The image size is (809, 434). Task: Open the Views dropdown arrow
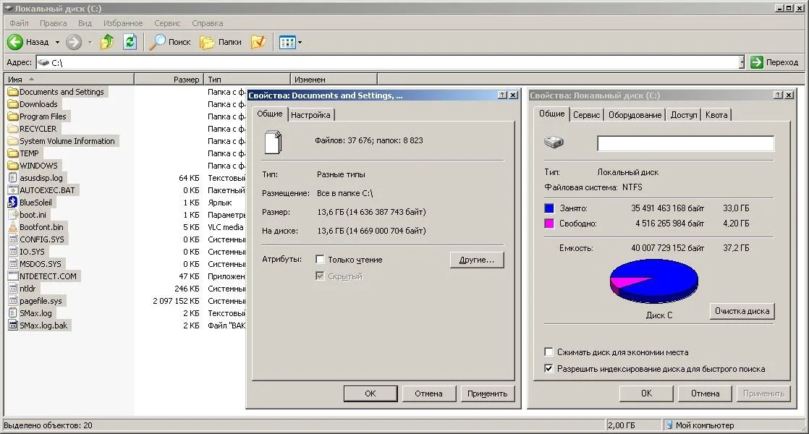(x=300, y=42)
